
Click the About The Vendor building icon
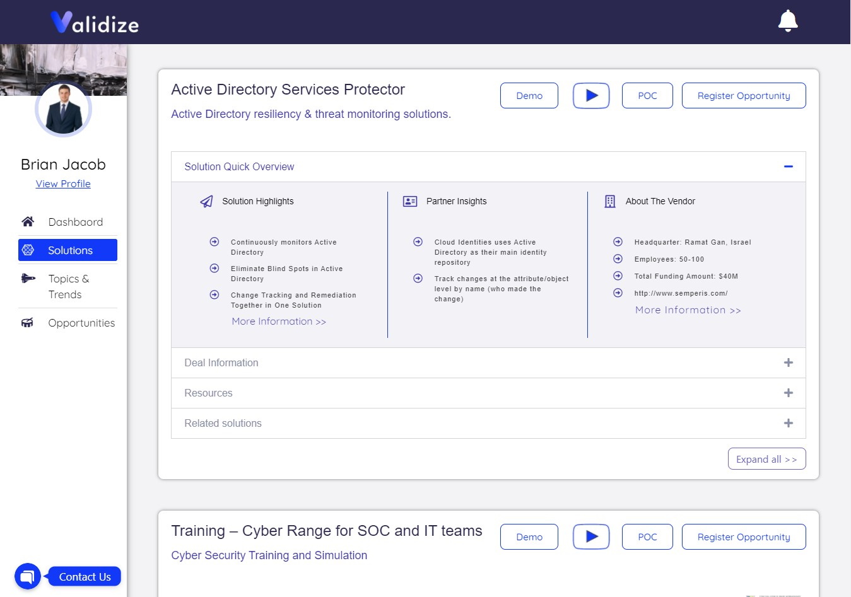point(610,202)
